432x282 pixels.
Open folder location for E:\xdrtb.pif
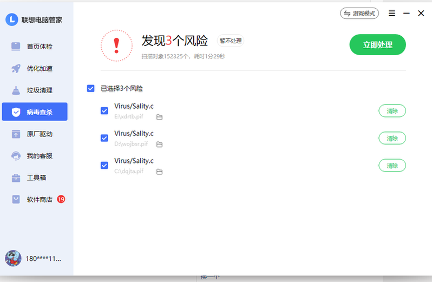159,117
